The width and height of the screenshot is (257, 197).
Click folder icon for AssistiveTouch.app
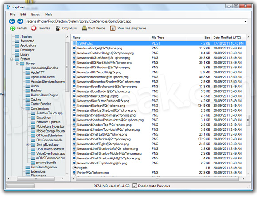(x=33, y=113)
